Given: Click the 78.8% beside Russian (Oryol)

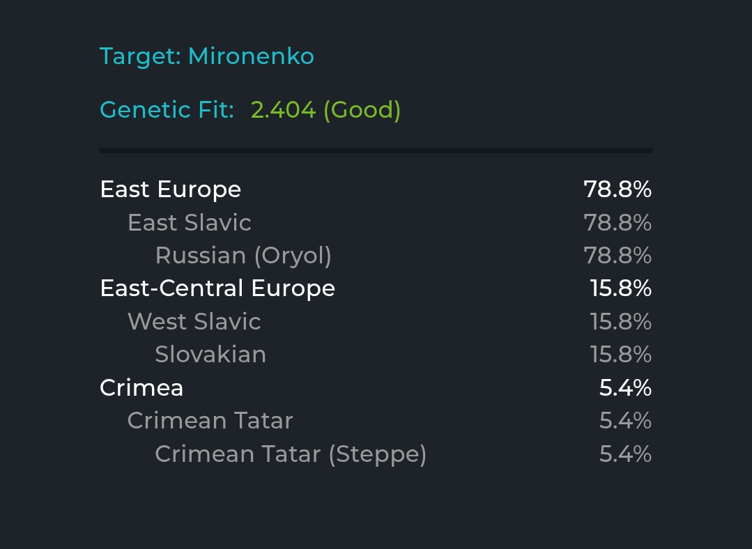Looking at the screenshot, I should pos(617,256).
